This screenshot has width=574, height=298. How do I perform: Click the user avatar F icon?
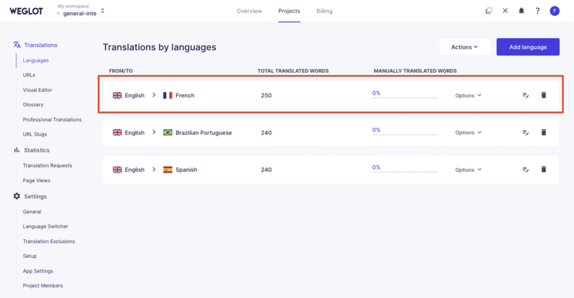554,11
